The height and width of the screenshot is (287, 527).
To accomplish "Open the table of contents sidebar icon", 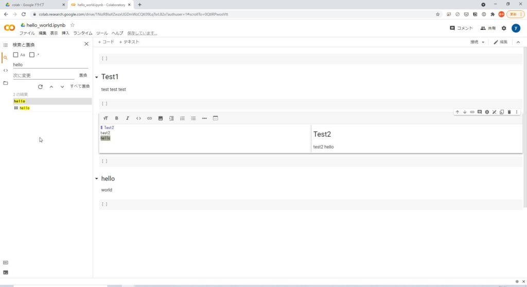I will (x=5, y=45).
